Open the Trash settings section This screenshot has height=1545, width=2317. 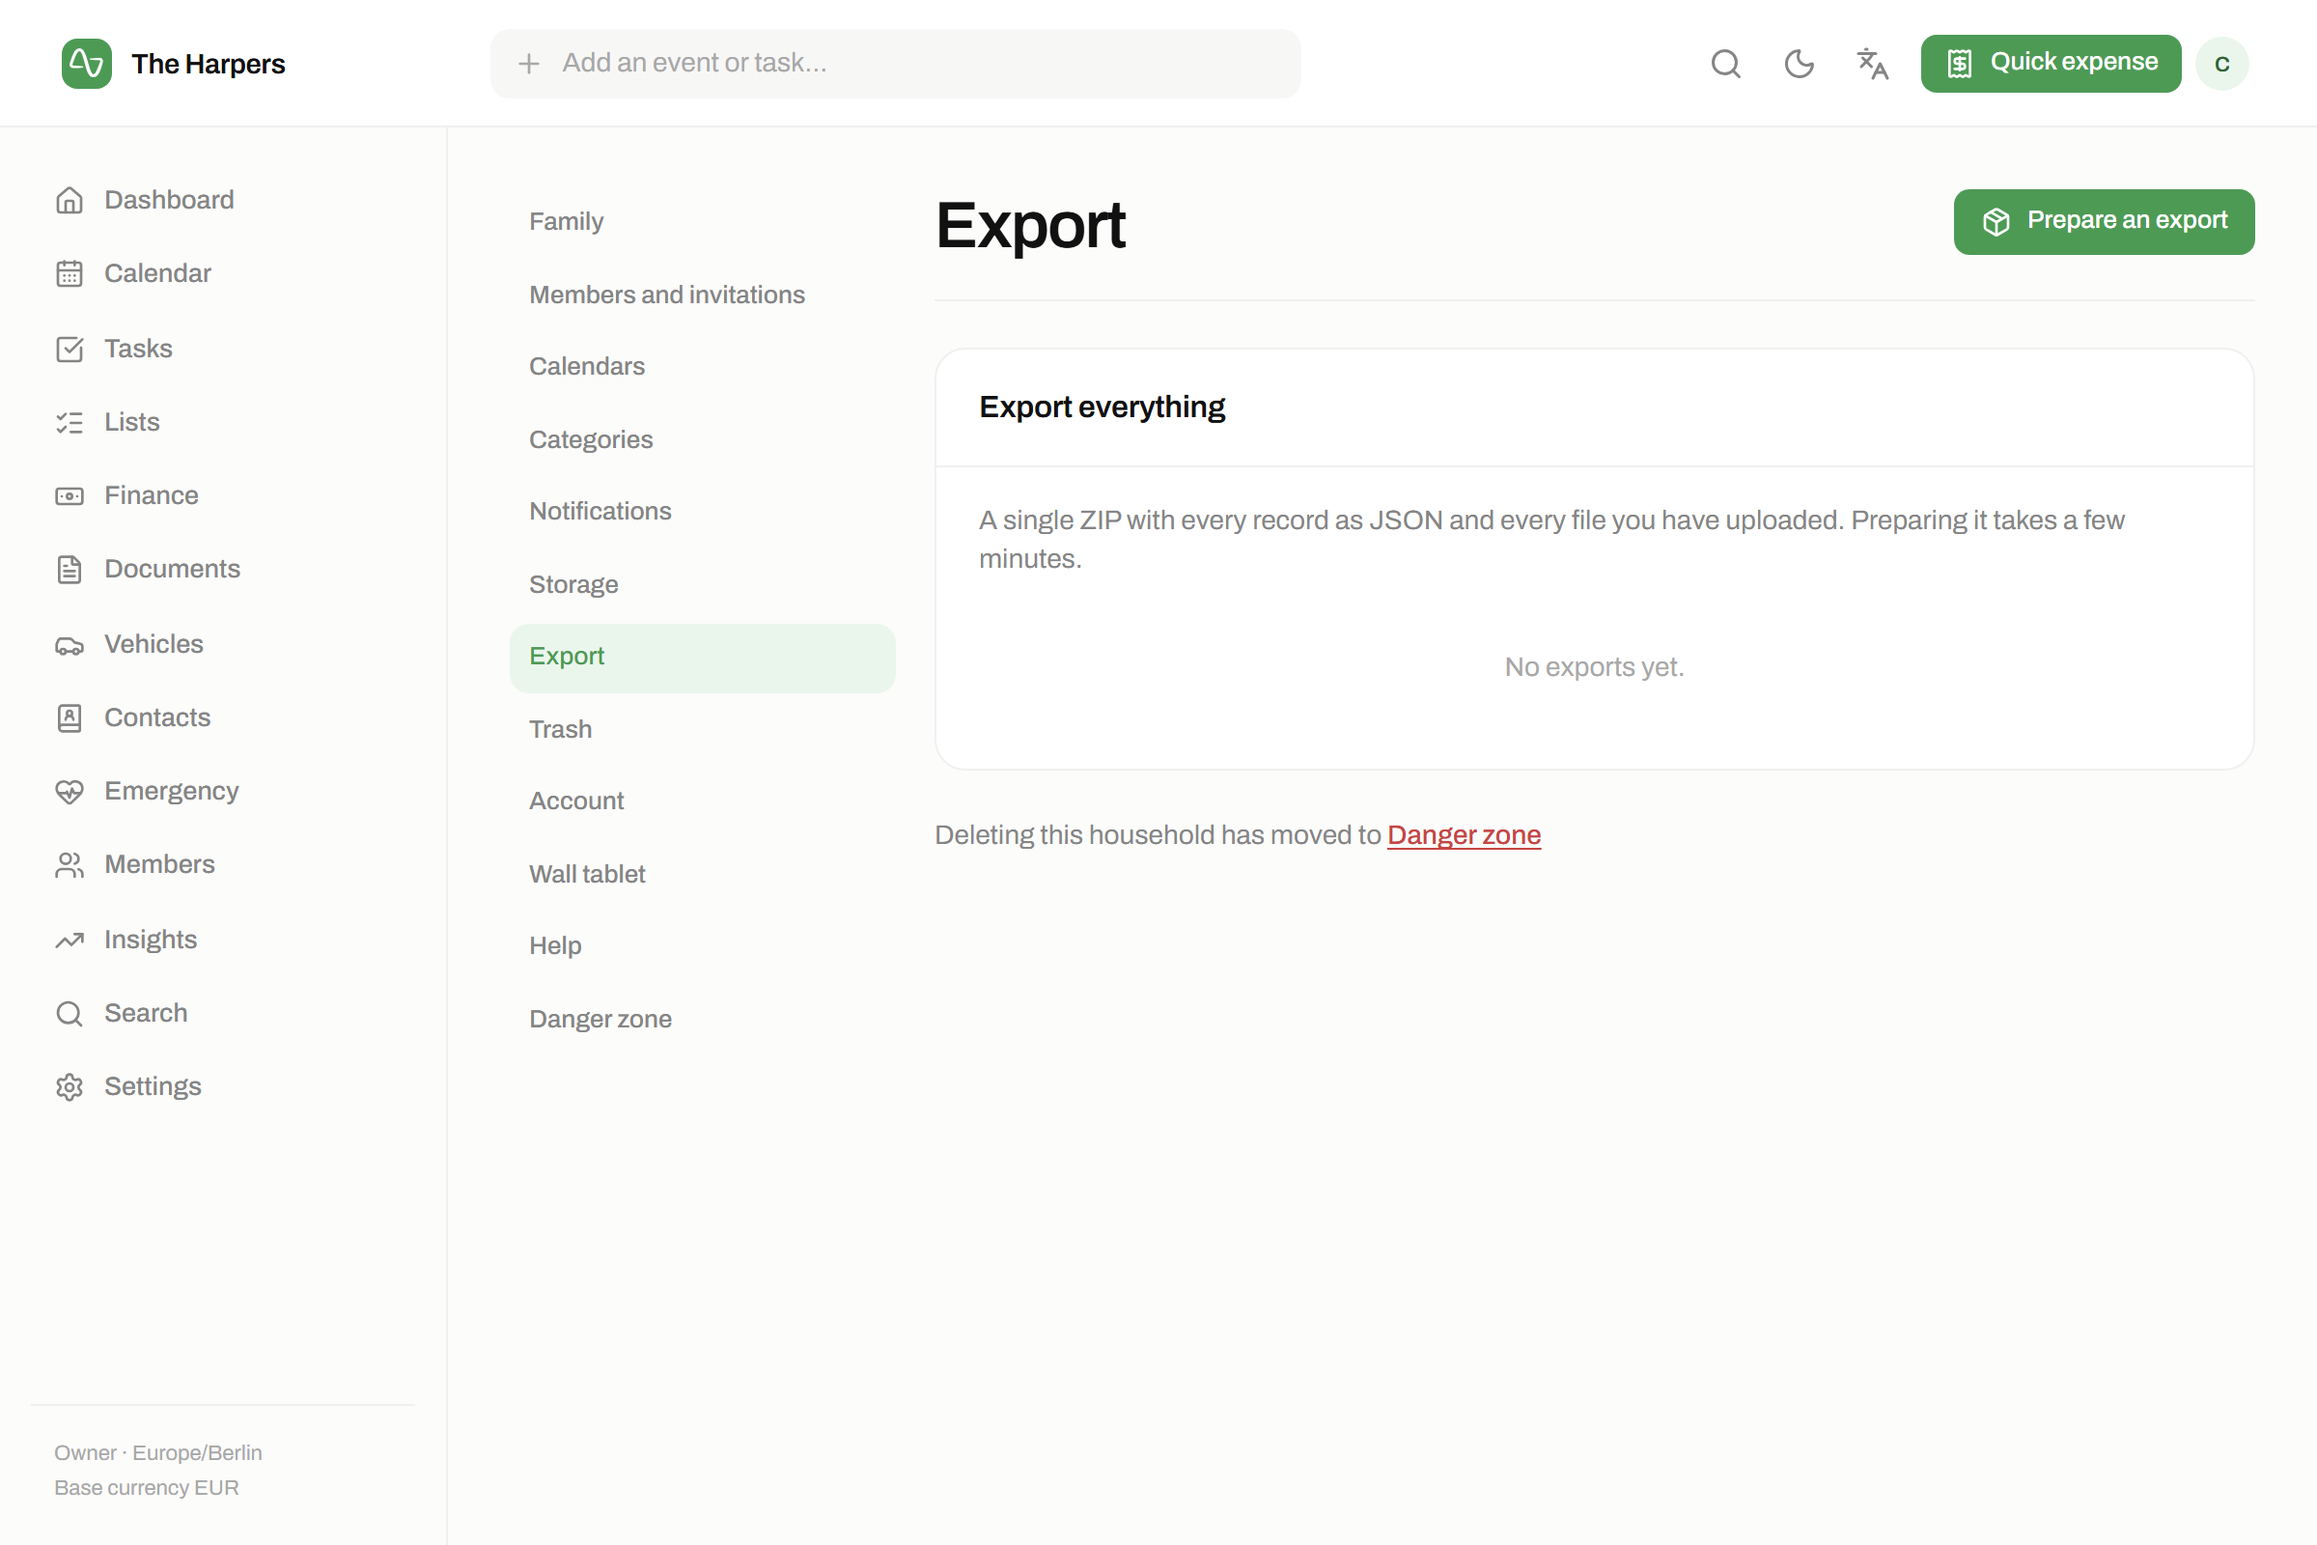tap(703, 729)
